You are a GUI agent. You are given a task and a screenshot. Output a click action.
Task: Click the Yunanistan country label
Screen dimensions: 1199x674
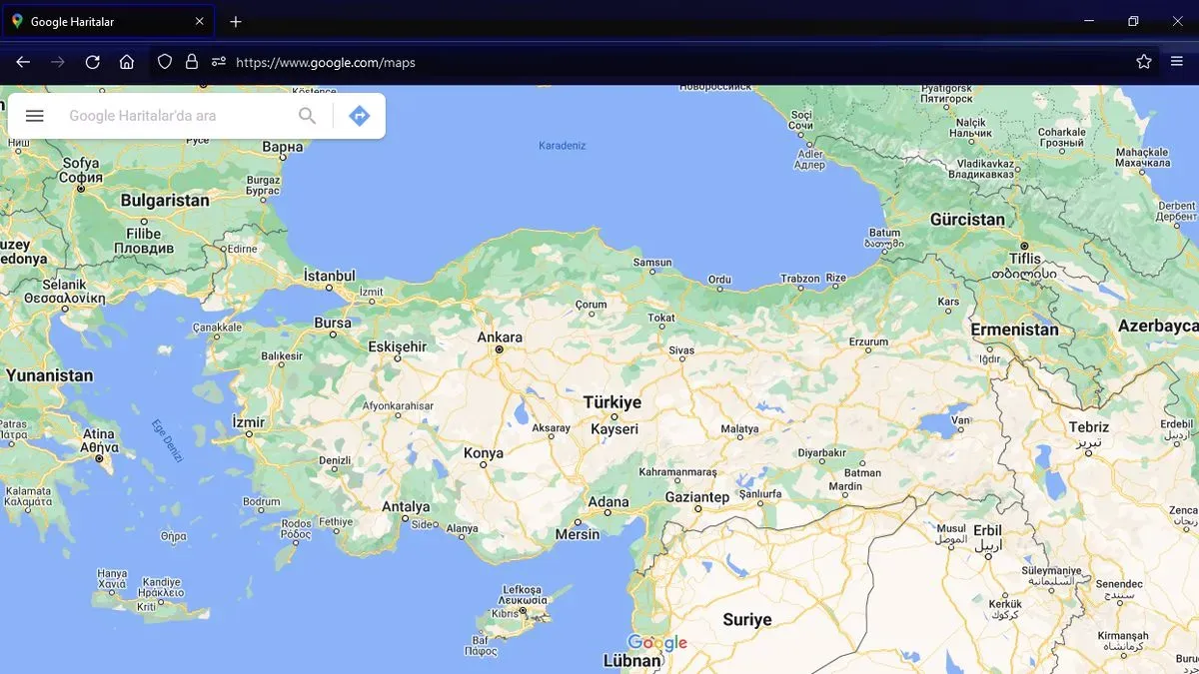pyautogui.click(x=49, y=376)
